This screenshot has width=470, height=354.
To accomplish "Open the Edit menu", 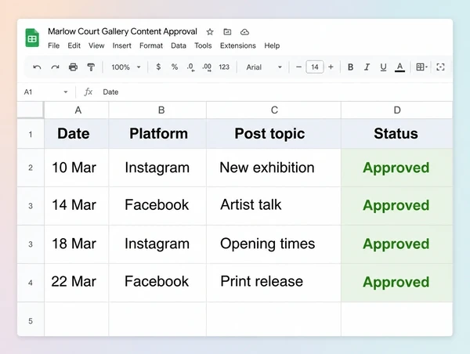I will tap(74, 45).
